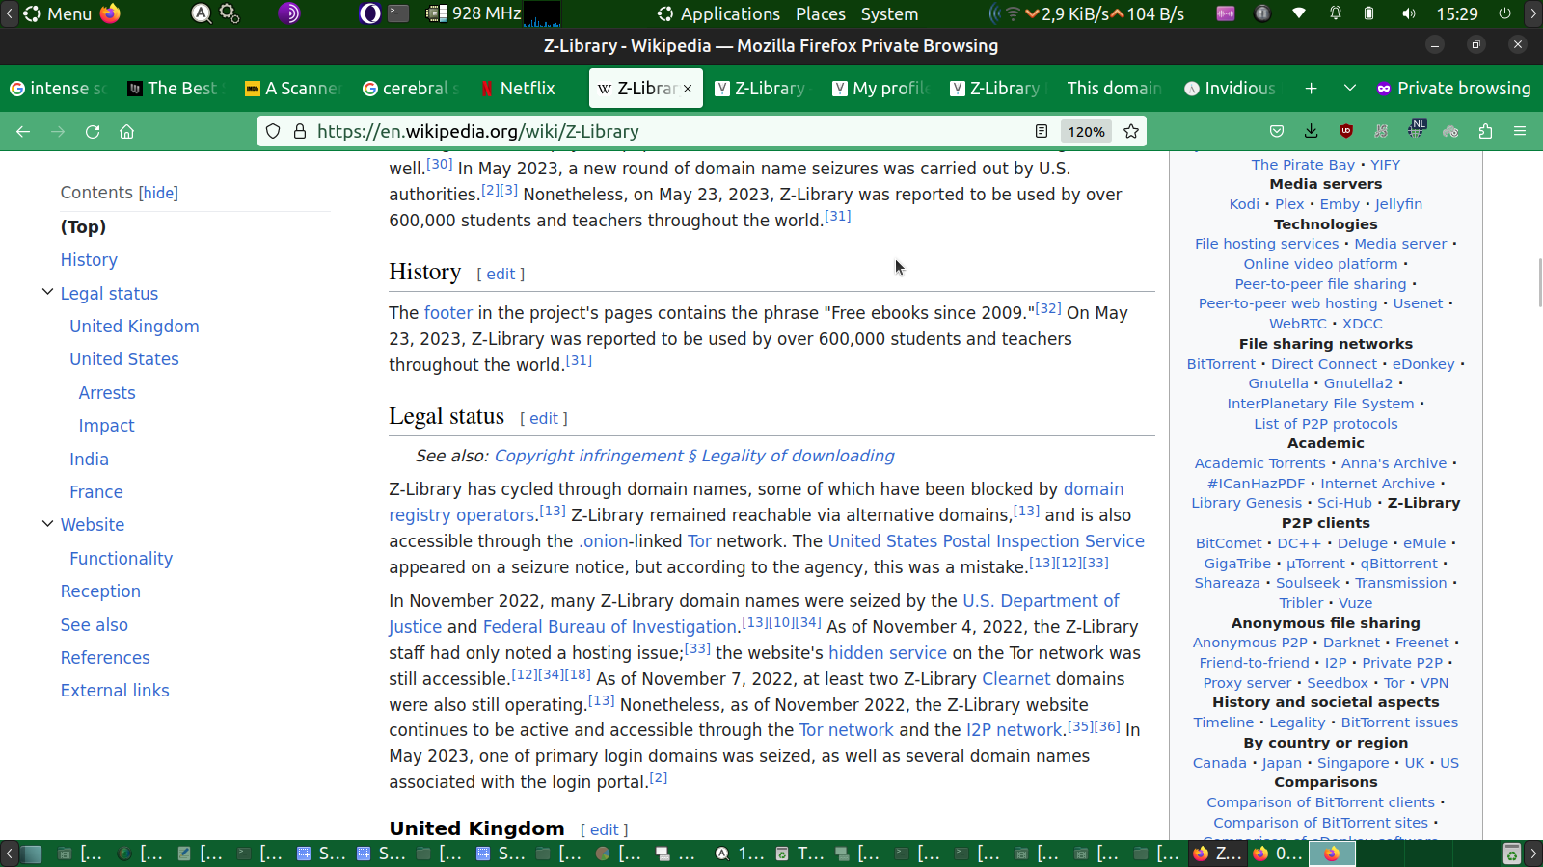
Task: Click the edit link beside History heading
Action: [x=501, y=275]
